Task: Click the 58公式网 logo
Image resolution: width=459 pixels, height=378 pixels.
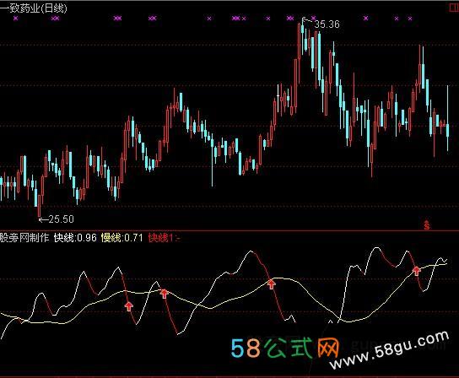Action: coord(285,348)
